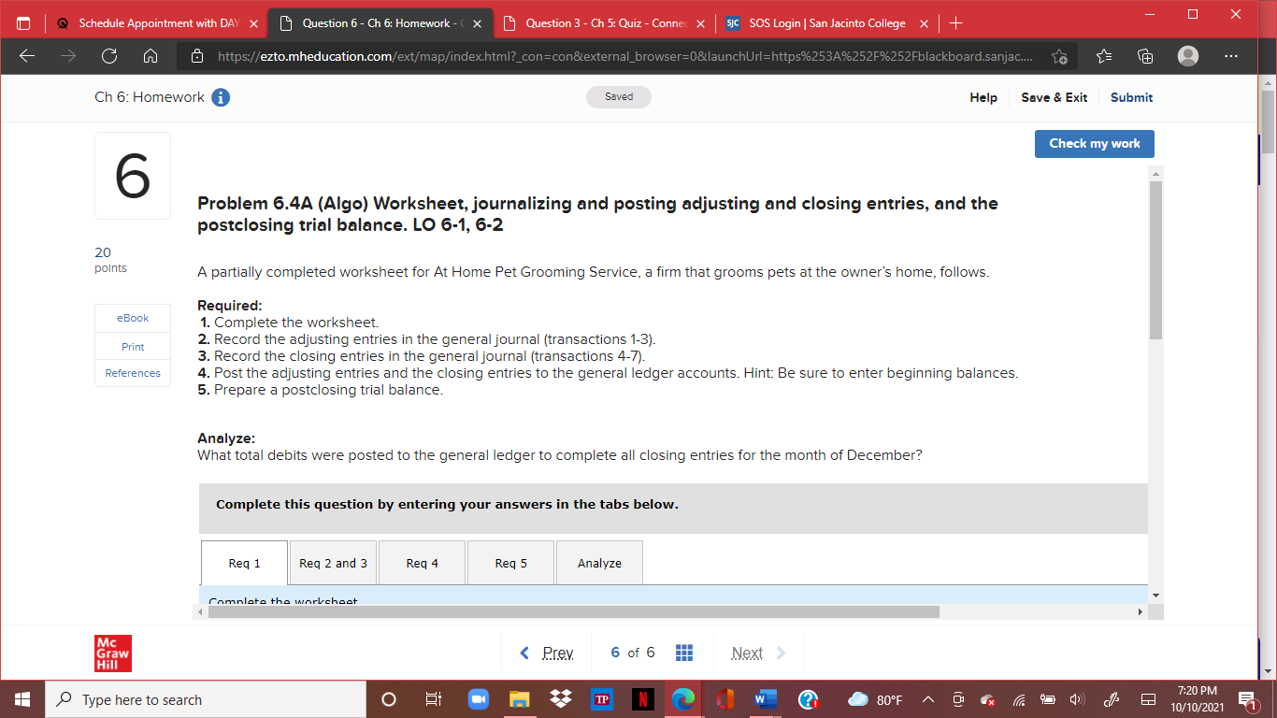1277x718 pixels.
Task: Click the 80°F weather widget in taskbar
Action: [x=879, y=699]
